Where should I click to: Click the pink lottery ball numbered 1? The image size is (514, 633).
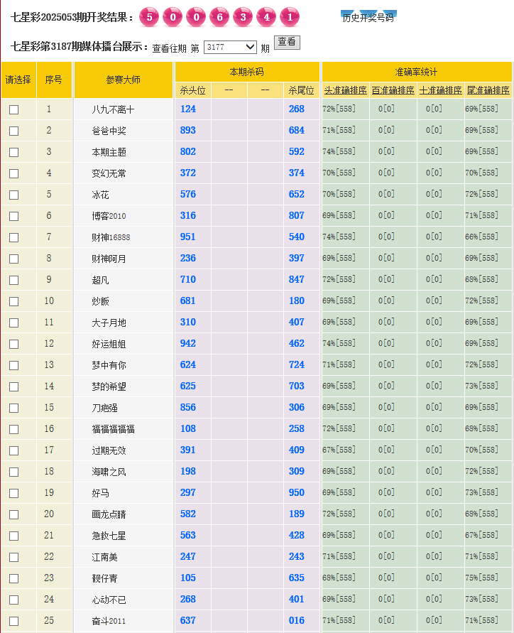point(290,16)
